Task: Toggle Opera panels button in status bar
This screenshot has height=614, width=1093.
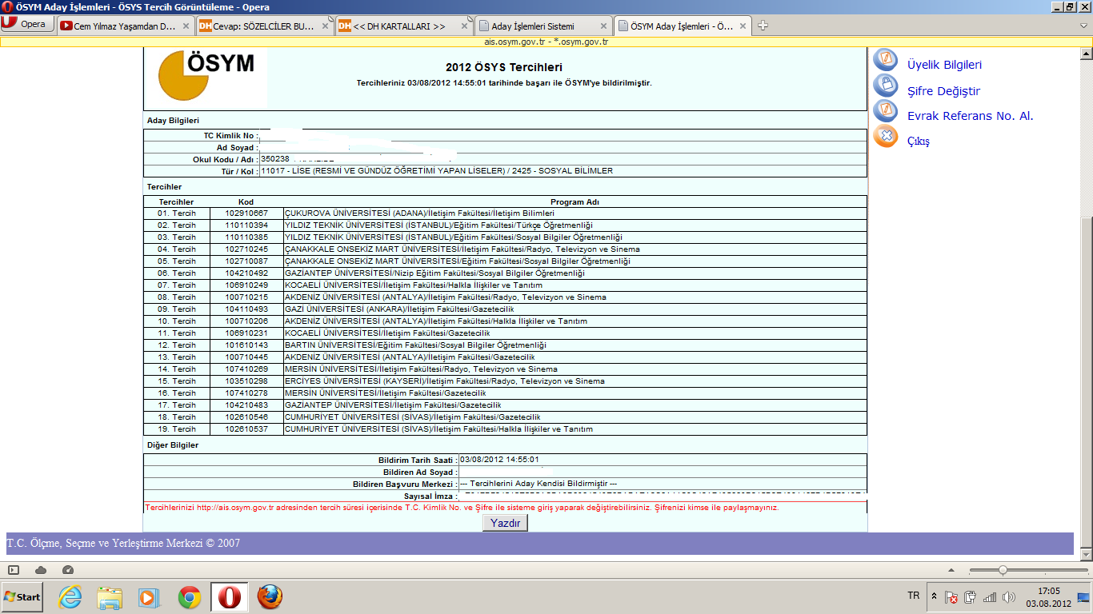Action: [14, 570]
